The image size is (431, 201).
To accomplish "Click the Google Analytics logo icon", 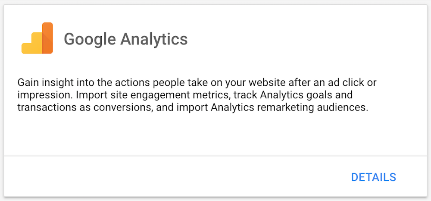I will (37, 38).
